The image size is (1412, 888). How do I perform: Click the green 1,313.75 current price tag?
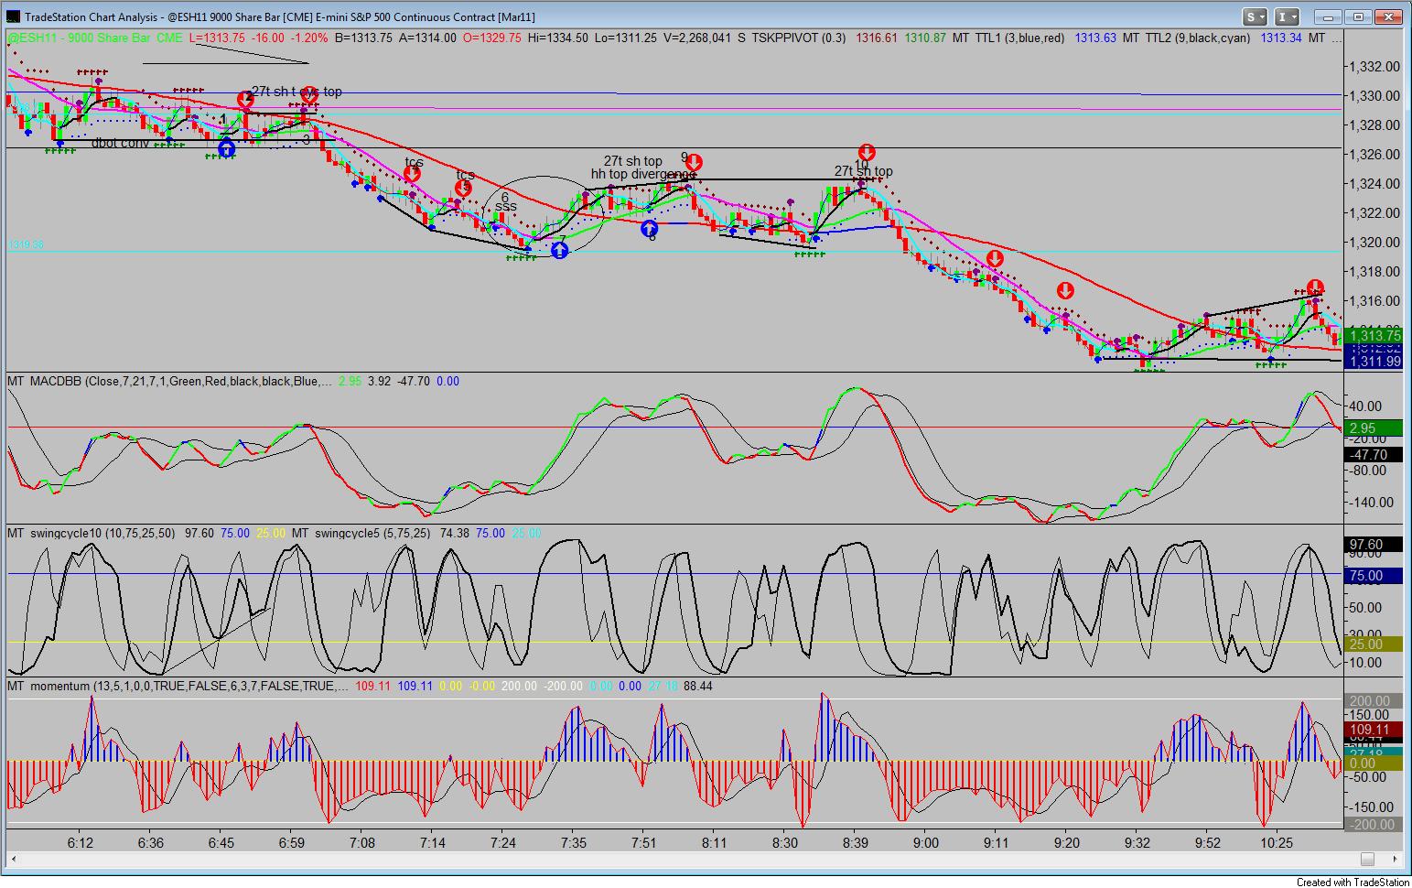1374,336
